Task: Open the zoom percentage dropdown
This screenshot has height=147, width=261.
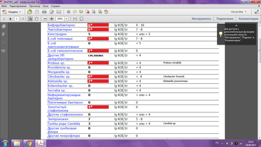Action: (x=66, y=19)
